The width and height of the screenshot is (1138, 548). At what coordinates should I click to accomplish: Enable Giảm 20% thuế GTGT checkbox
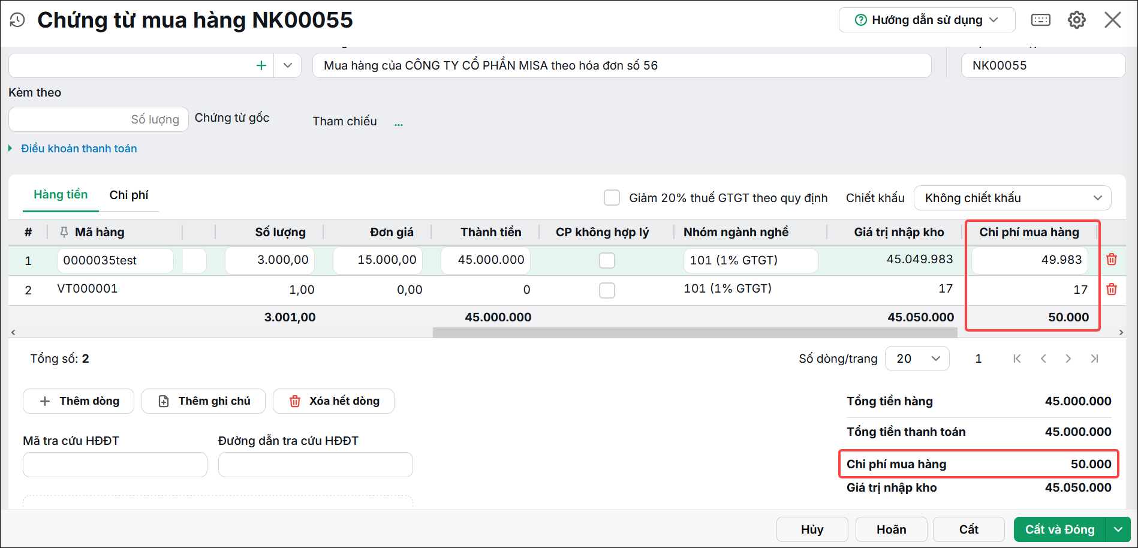click(612, 198)
